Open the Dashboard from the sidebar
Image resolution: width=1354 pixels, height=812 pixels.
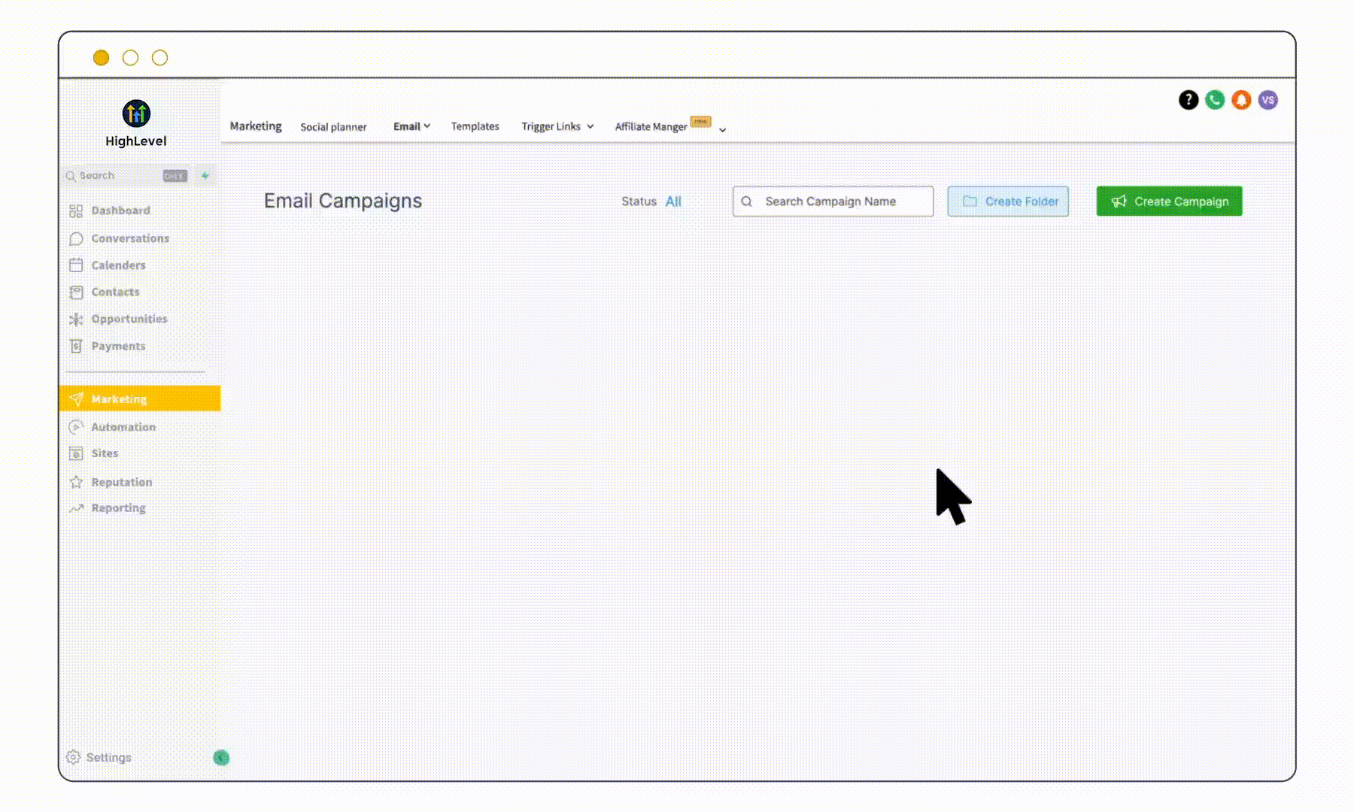coord(76,211)
